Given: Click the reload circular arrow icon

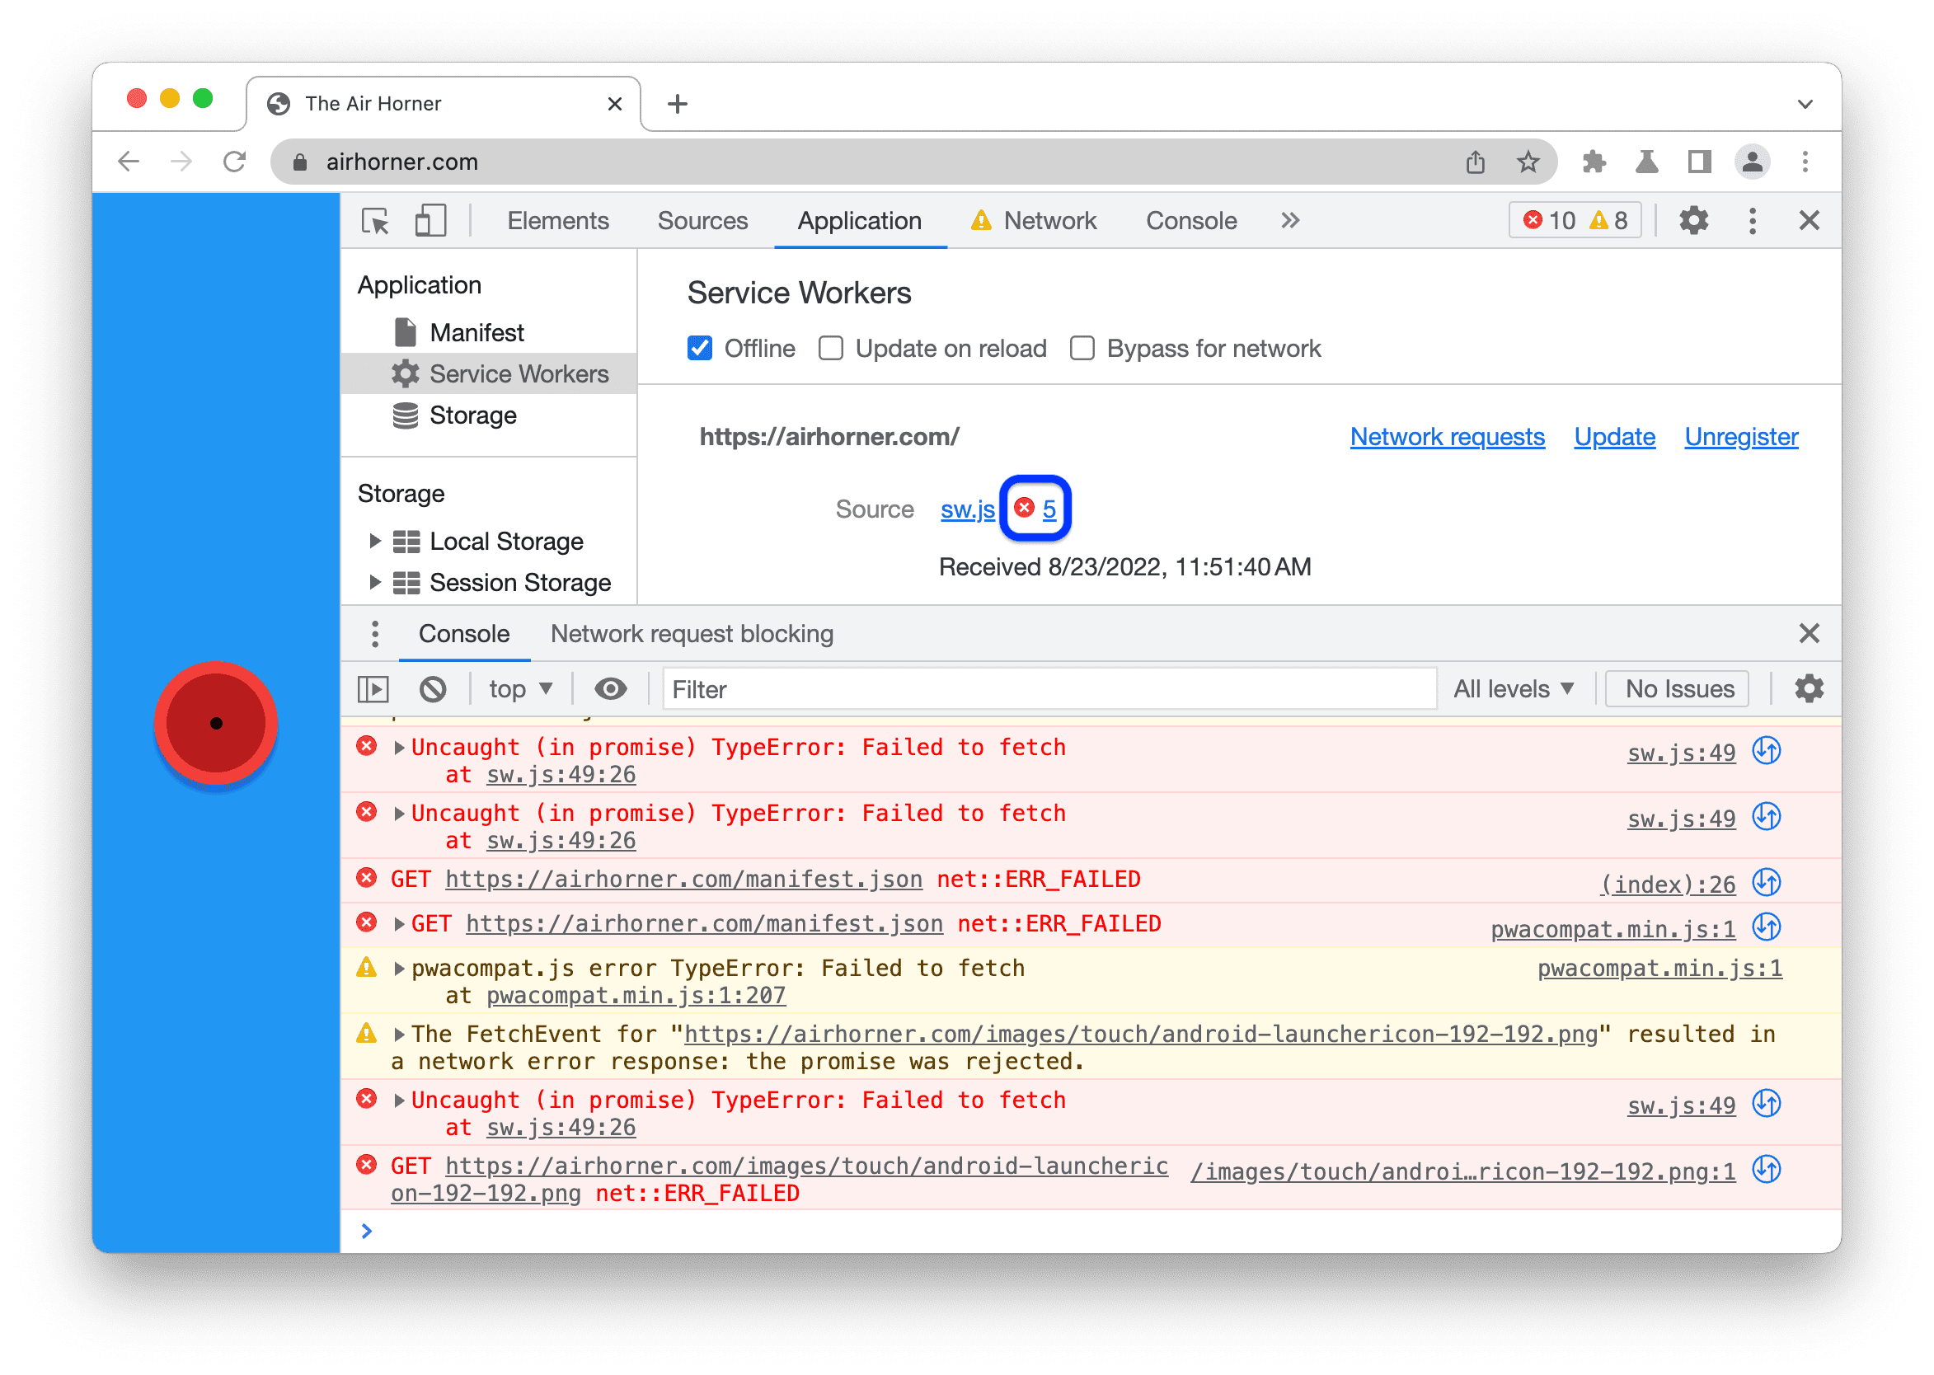Looking at the screenshot, I should click(237, 161).
